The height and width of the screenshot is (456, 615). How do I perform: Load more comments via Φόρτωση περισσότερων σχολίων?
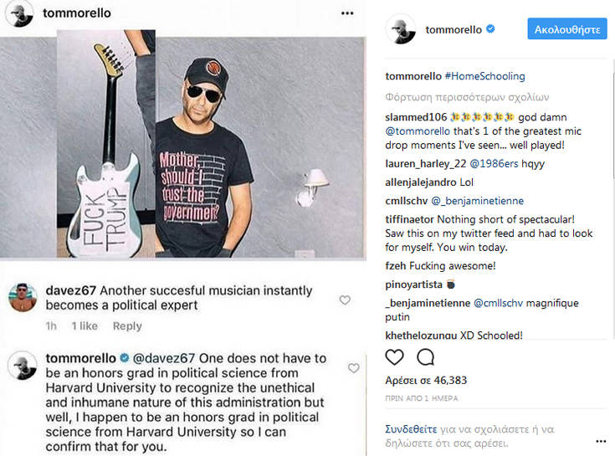tap(467, 96)
